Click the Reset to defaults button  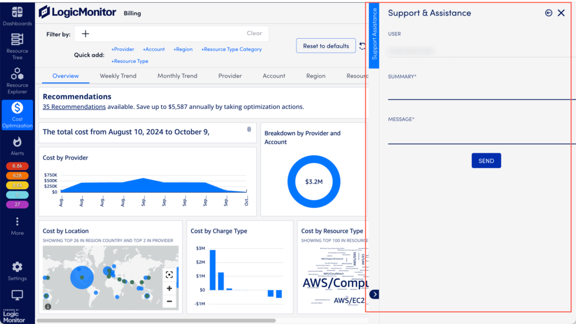point(326,45)
